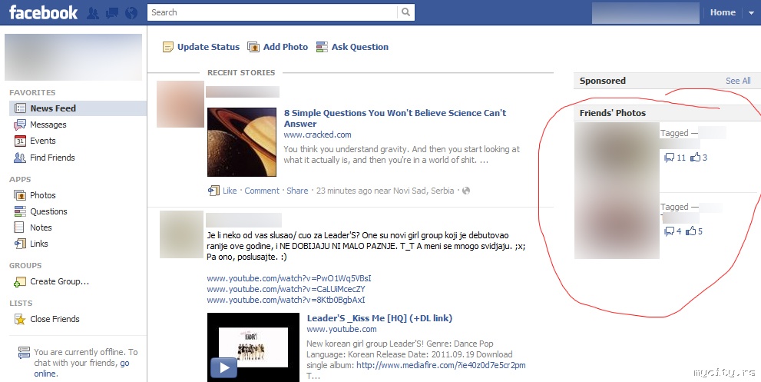
Task: Click the Photos app icon
Action: (20, 195)
